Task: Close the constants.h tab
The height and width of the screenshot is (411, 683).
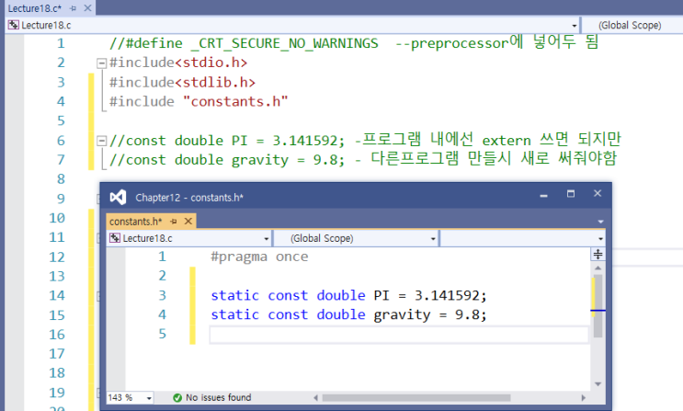Action: (188, 222)
